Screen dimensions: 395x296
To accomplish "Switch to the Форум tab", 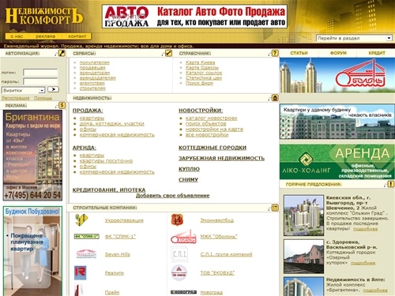I will (338, 53).
